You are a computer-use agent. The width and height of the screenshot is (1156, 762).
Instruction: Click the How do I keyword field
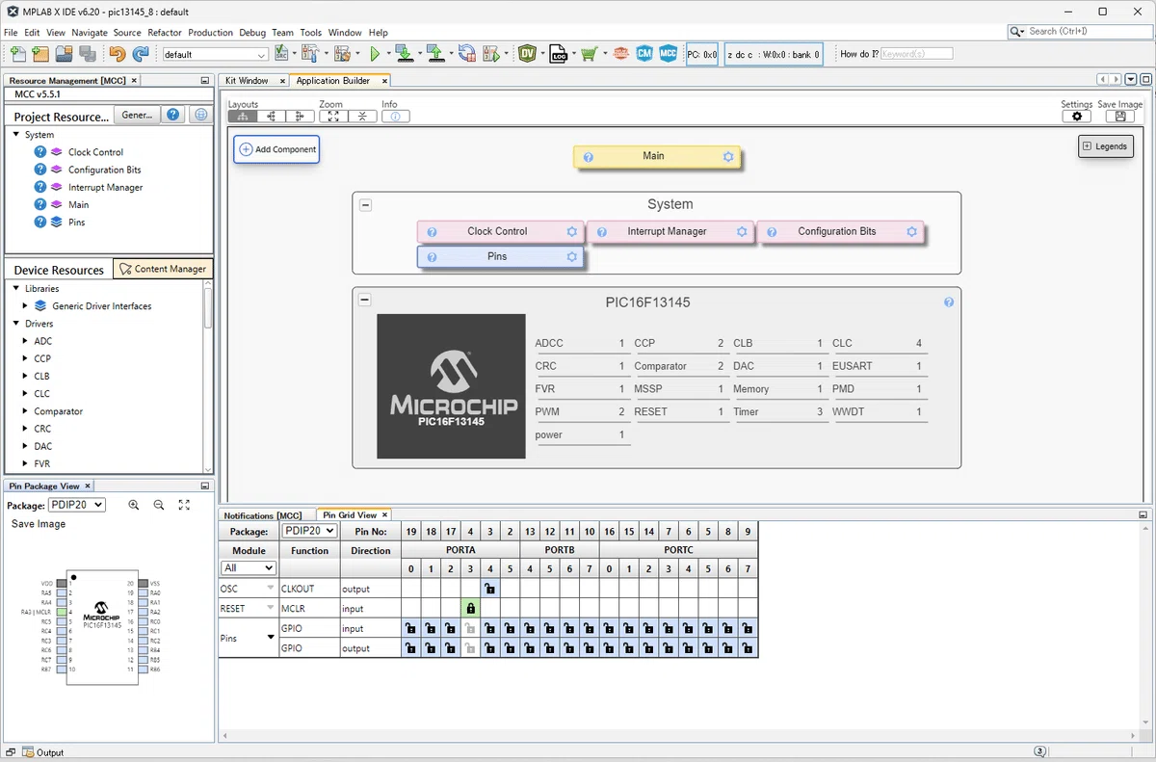coord(916,54)
